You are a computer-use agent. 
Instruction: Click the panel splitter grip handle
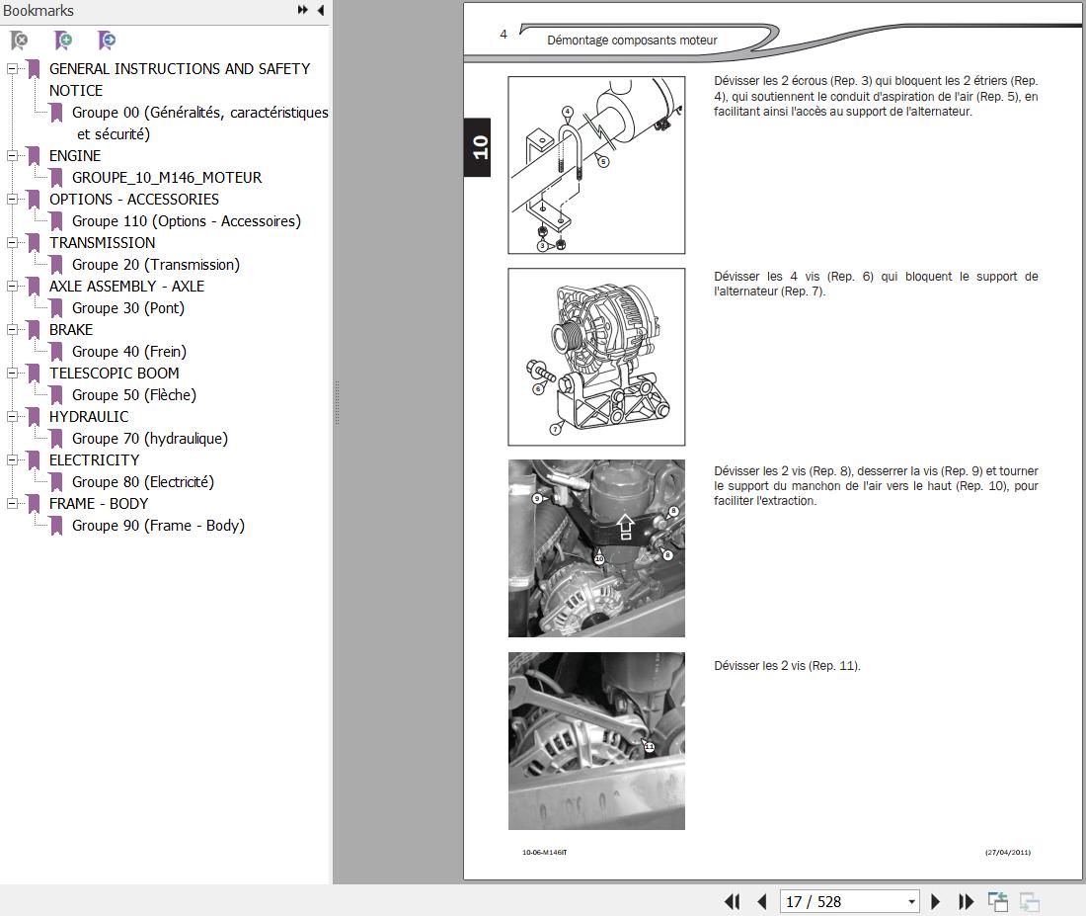337,402
